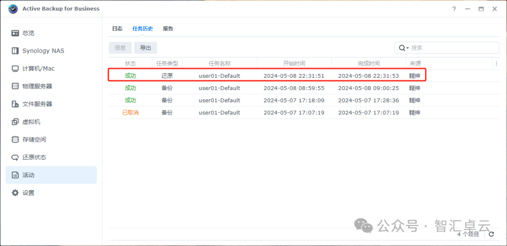Open the 设置 settings gear icon
The width and height of the screenshot is (507, 246).
[x=15, y=193]
